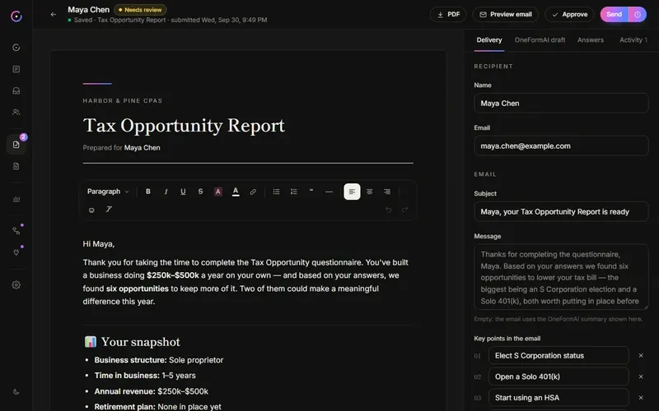This screenshot has height=411, width=659.
Task: Toggle dark mode moon icon
Action: 16,392
